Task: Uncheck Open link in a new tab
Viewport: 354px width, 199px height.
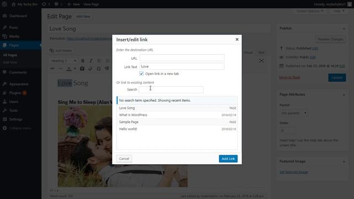Action: tap(142, 74)
